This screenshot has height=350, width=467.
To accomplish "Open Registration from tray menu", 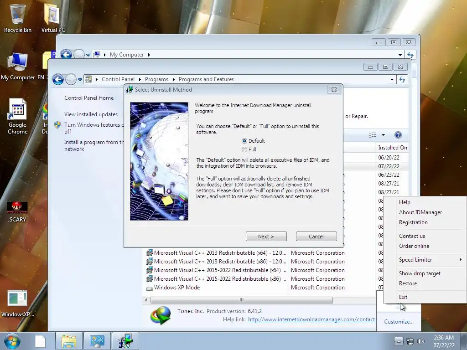I will 413,222.
